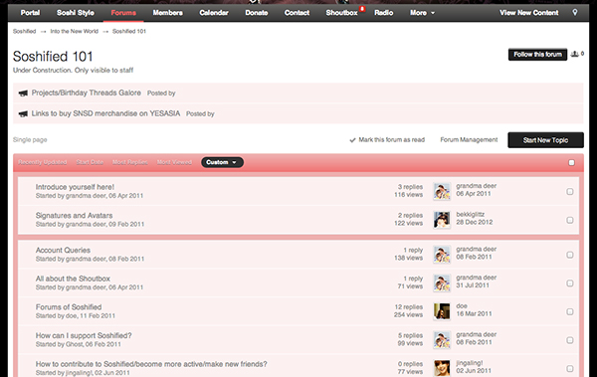Open jingaling! avatar on How to contribute row
The width and height of the screenshot is (597, 377).
(x=442, y=368)
